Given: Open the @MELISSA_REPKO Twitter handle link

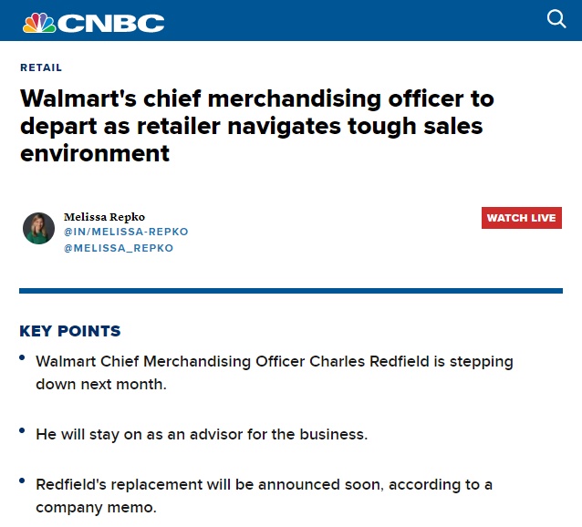Looking at the screenshot, I should pos(118,248).
